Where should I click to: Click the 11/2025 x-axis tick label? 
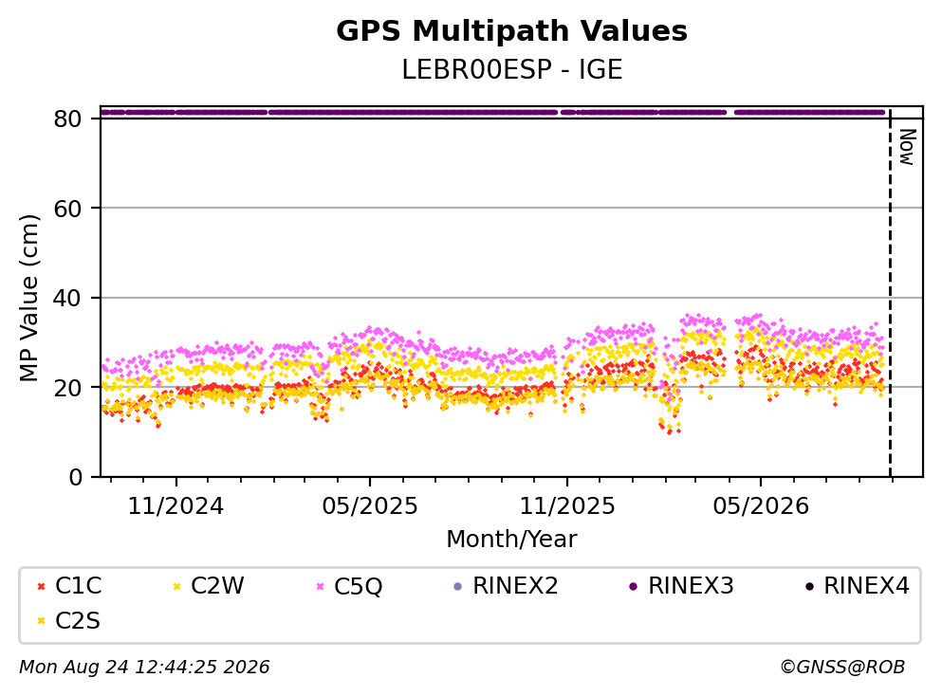567,506
